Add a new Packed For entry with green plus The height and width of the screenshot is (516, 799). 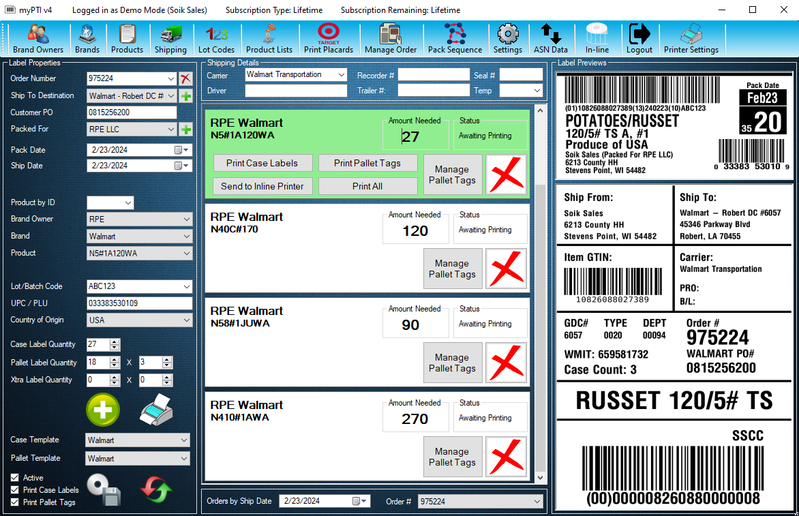coord(185,130)
